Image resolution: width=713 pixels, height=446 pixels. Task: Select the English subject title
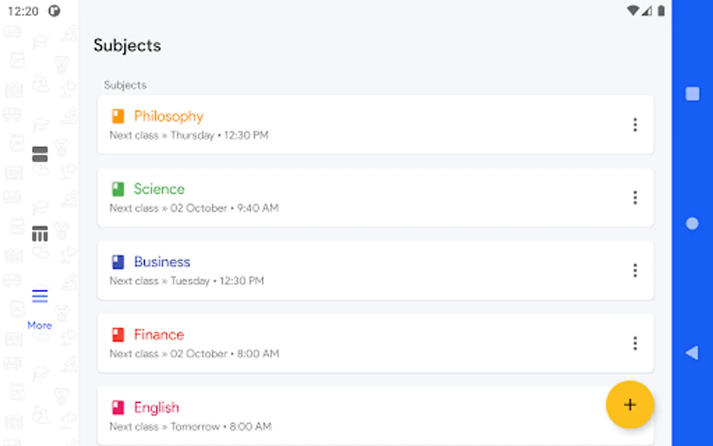click(x=156, y=407)
